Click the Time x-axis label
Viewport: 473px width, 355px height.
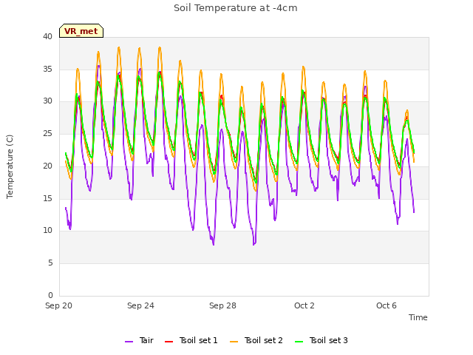coord(418,317)
